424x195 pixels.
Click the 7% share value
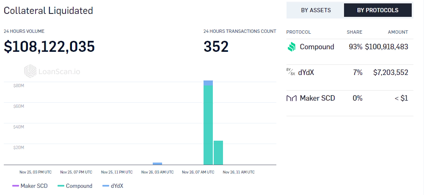(x=358, y=72)
